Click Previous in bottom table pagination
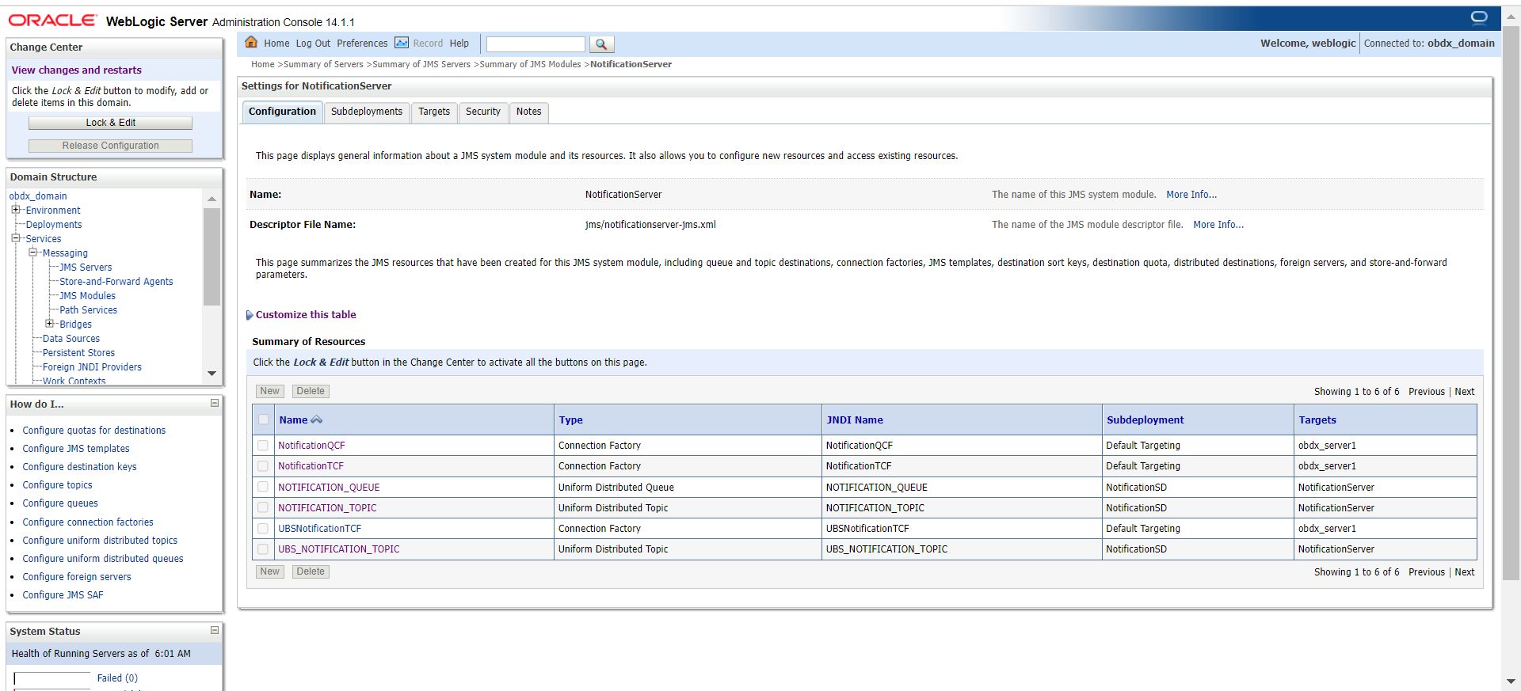This screenshot has width=1521, height=691. [1427, 572]
